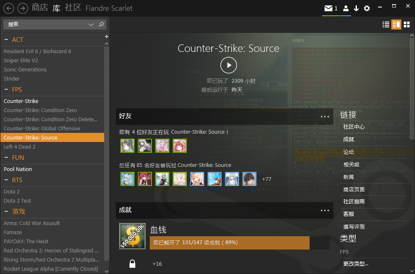Go forward with the right arrow button
The height and width of the screenshot is (274, 415).
pos(23,8)
